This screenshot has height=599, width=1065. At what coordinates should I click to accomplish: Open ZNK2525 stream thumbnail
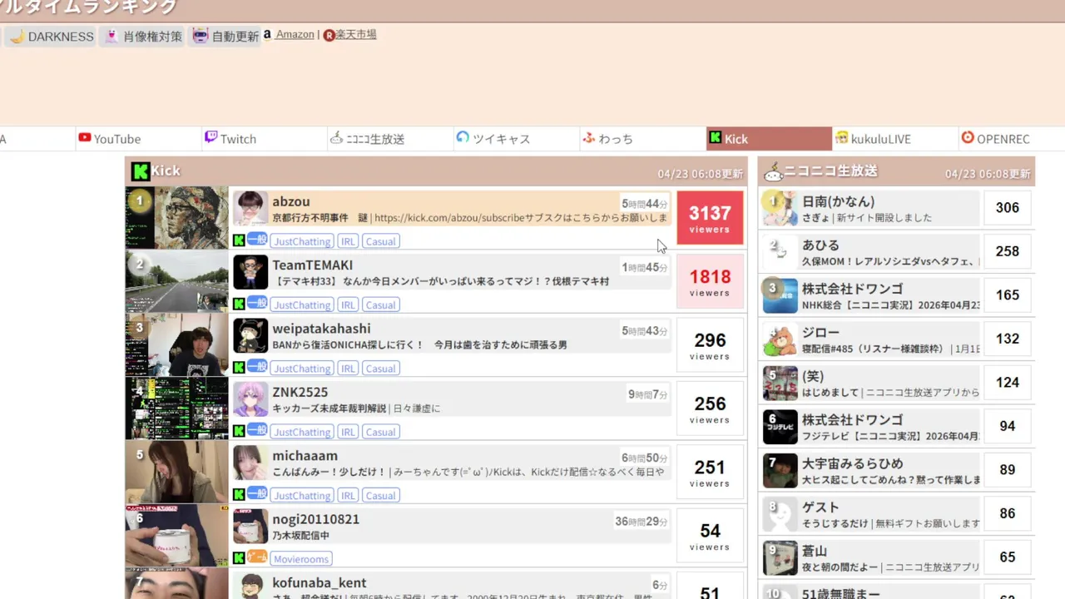(176, 408)
